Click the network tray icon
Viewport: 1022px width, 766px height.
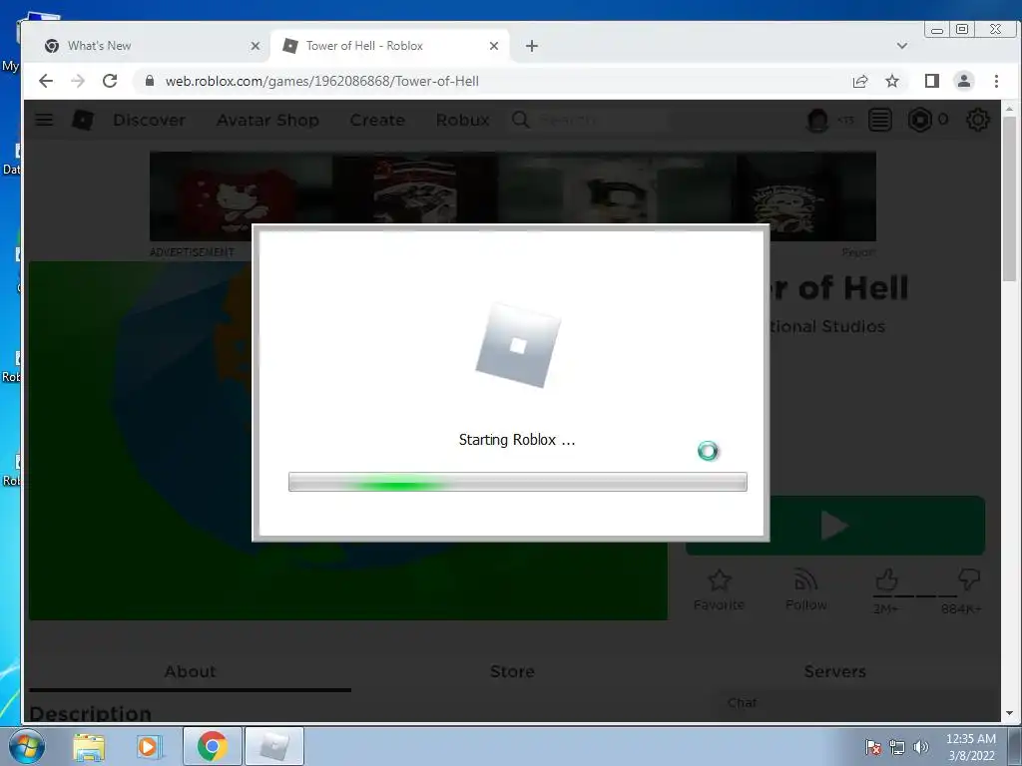click(x=897, y=747)
